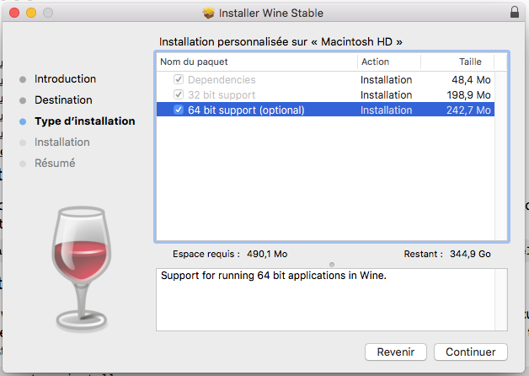Toggle the 32 bit support checkbox
The height and width of the screenshot is (376, 529).
pyautogui.click(x=178, y=95)
